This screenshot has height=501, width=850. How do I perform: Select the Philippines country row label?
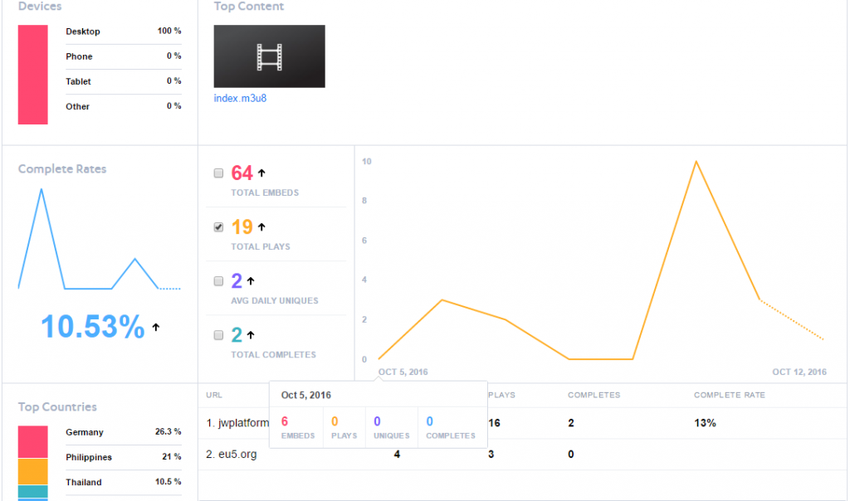tap(88, 457)
